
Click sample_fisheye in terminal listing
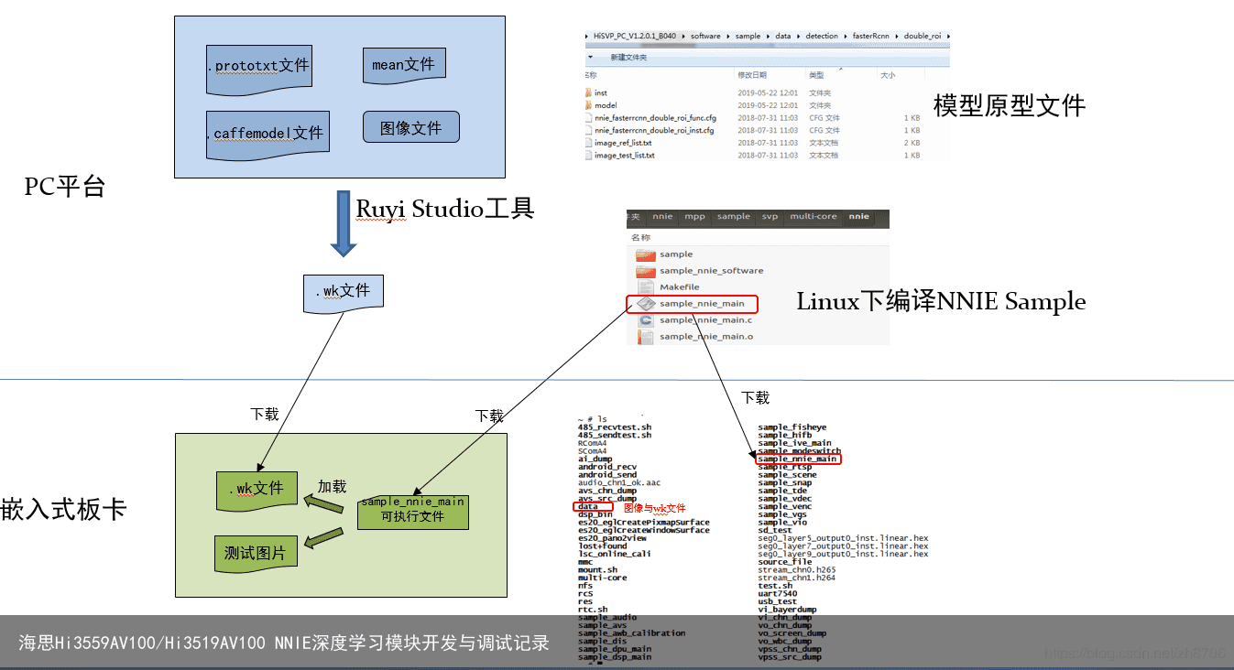click(792, 427)
